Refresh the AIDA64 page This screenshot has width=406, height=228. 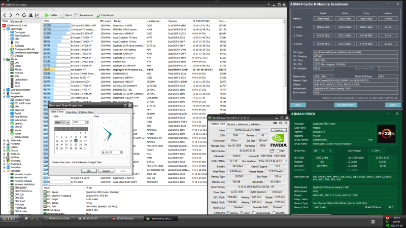(24, 15)
